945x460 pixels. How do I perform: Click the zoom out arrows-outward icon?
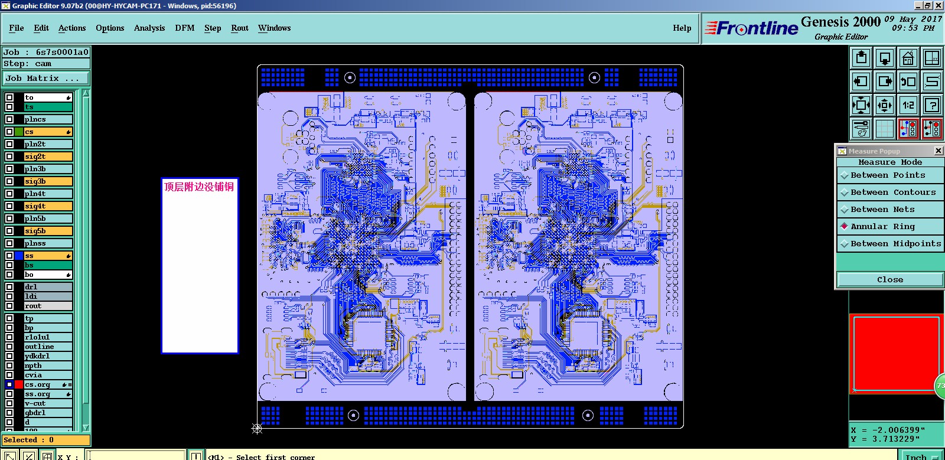[x=885, y=105]
